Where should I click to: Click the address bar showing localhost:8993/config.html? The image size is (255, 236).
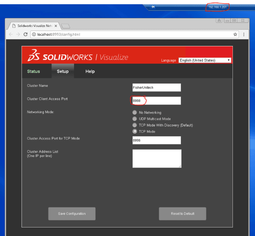coord(134,34)
